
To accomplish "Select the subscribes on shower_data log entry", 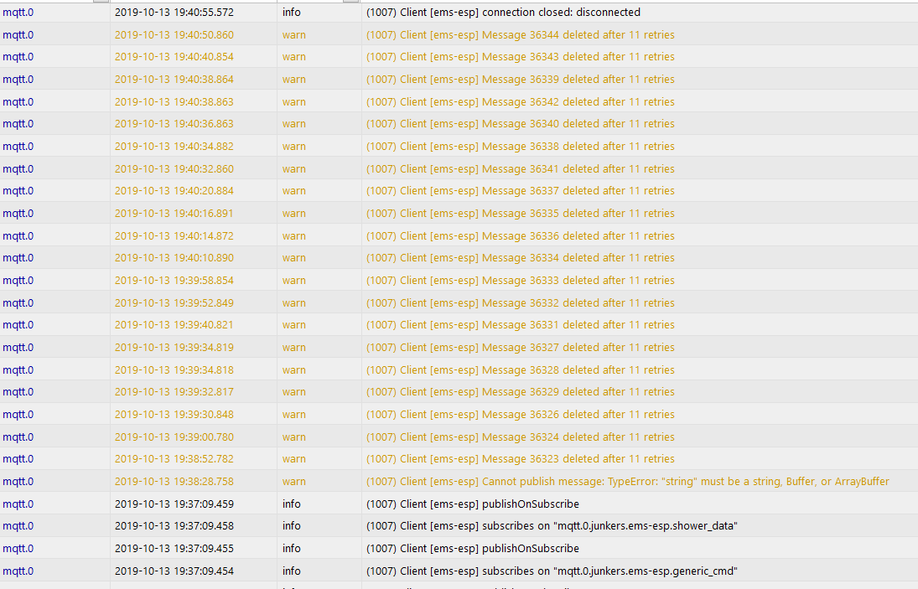I will point(552,526).
